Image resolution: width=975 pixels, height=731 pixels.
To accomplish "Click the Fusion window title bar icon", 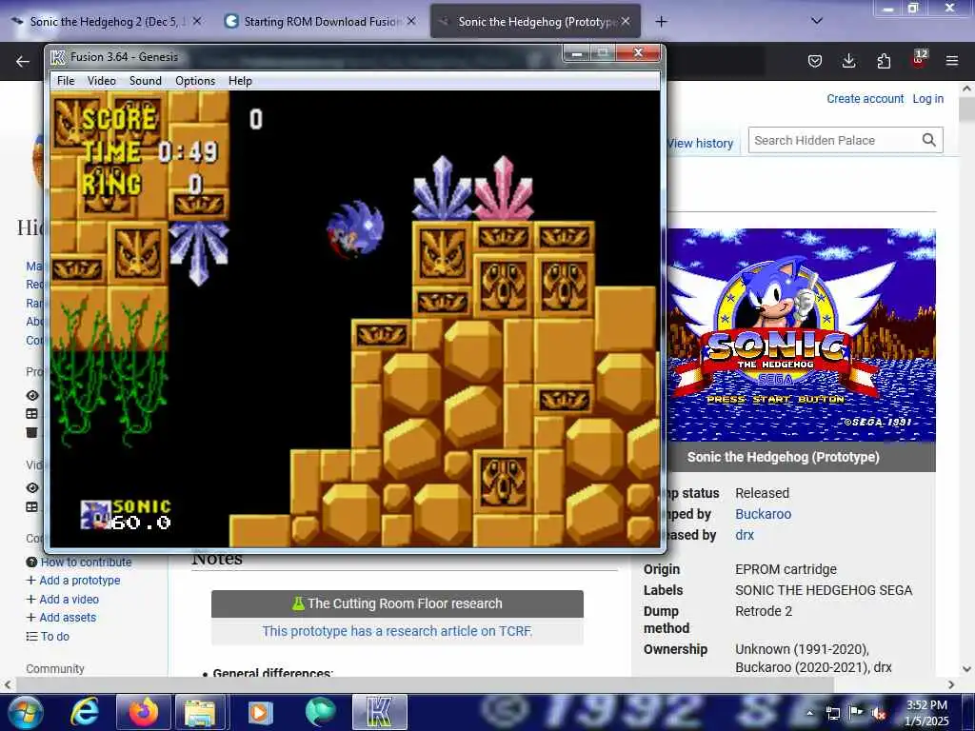I will pyautogui.click(x=58, y=57).
